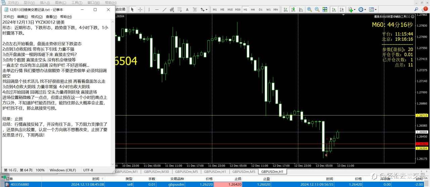Screen dimensions: 430x187
Task: Select the trendline drawing tool
Action: click(x=164, y=9)
